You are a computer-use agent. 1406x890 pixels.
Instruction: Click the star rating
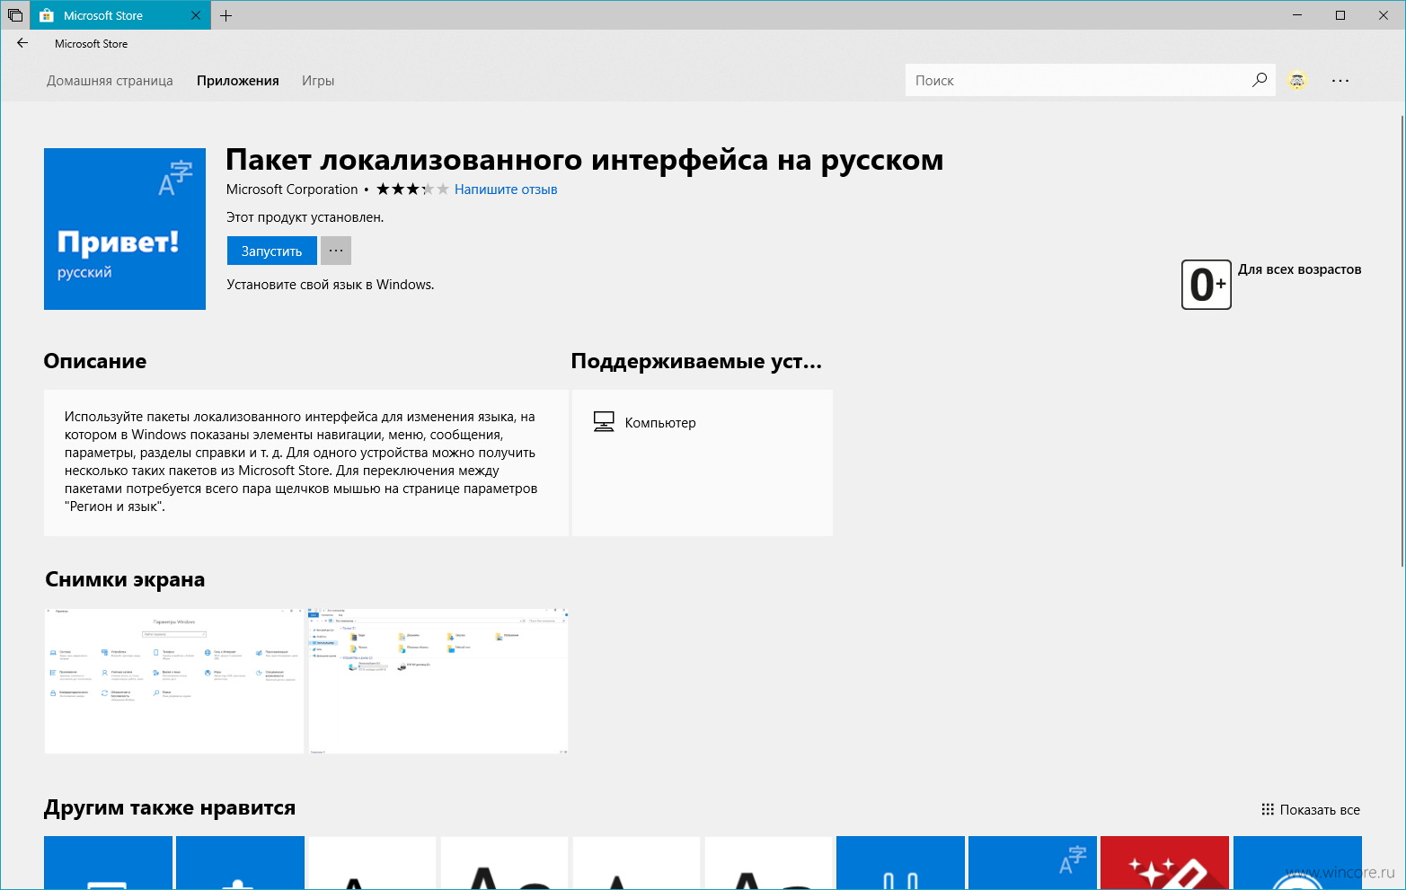tap(412, 189)
